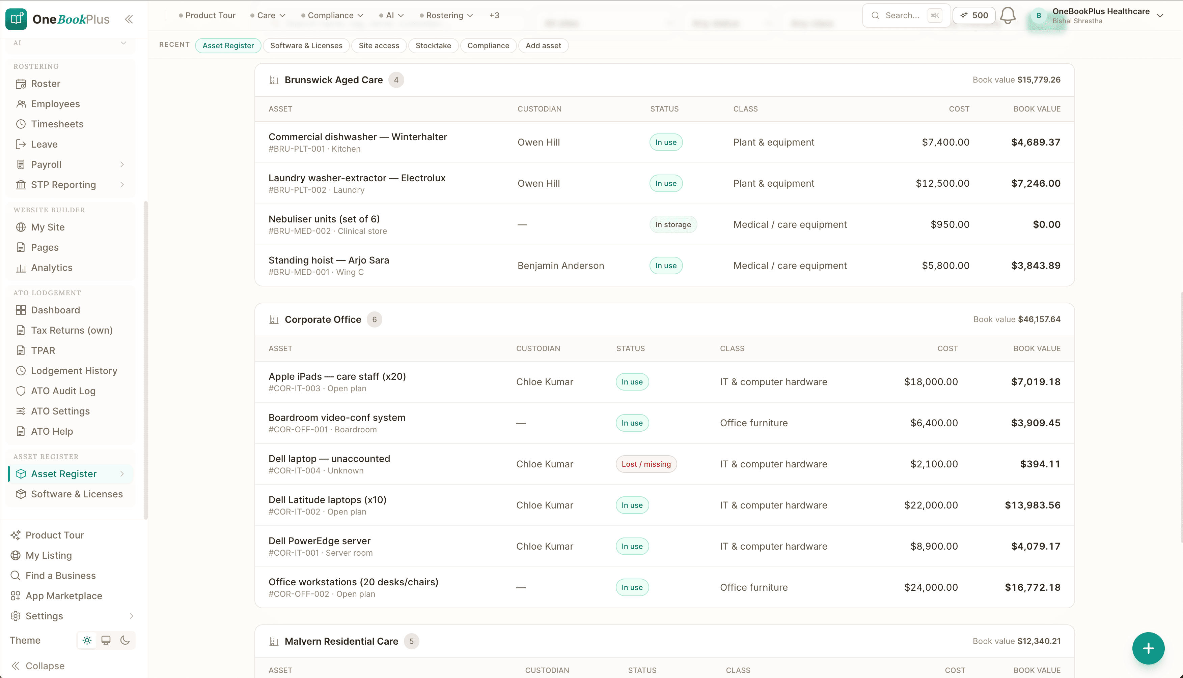
Task: Switch to light theme
Action: click(x=87, y=640)
